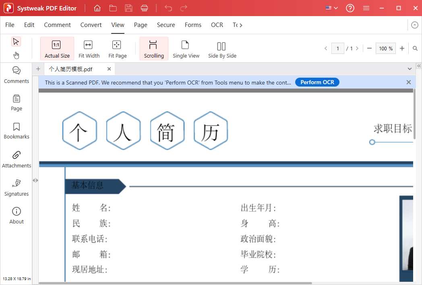Open the Print dialog icon
Viewport: 422px width, 285px height.
tap(145, 8)
